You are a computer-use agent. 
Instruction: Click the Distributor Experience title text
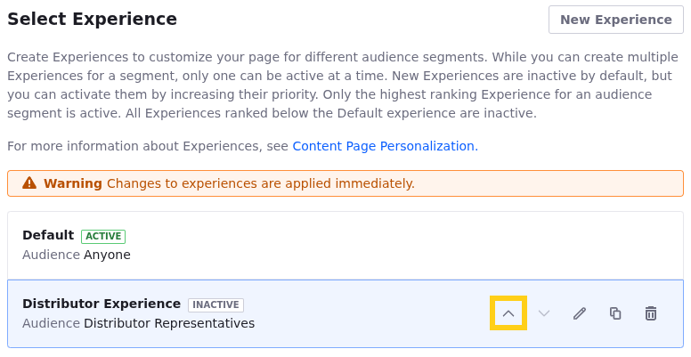pyautogui.click(x=102, y=304)
